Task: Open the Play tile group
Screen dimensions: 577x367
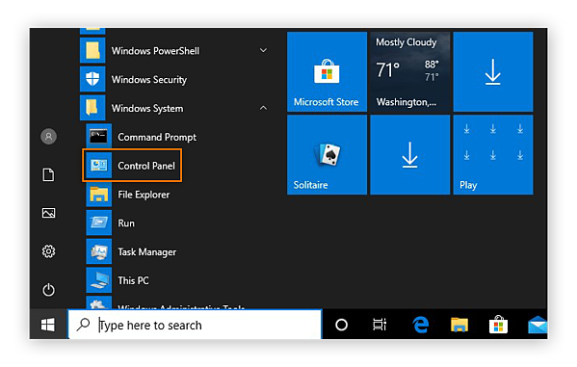Action: click(493, 155)
